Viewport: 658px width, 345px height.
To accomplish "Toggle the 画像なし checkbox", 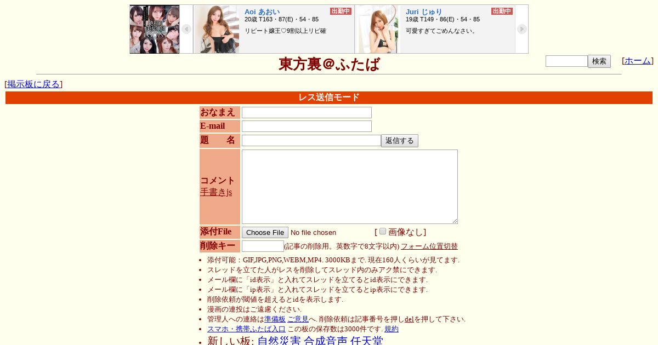I will pyautogui.click(x=383, y=231).
